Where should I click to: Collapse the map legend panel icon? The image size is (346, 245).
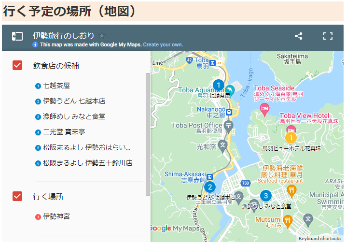click(x=17, y=36)
